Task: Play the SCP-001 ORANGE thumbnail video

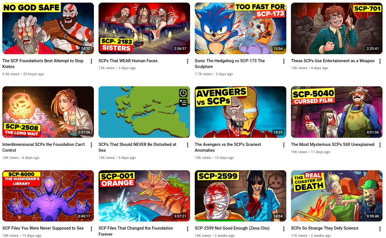Action: click(x=144, y=196)
